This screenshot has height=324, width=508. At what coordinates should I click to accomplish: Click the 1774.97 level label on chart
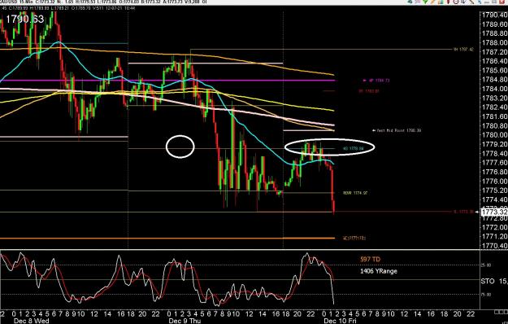[x=355, y=193]
